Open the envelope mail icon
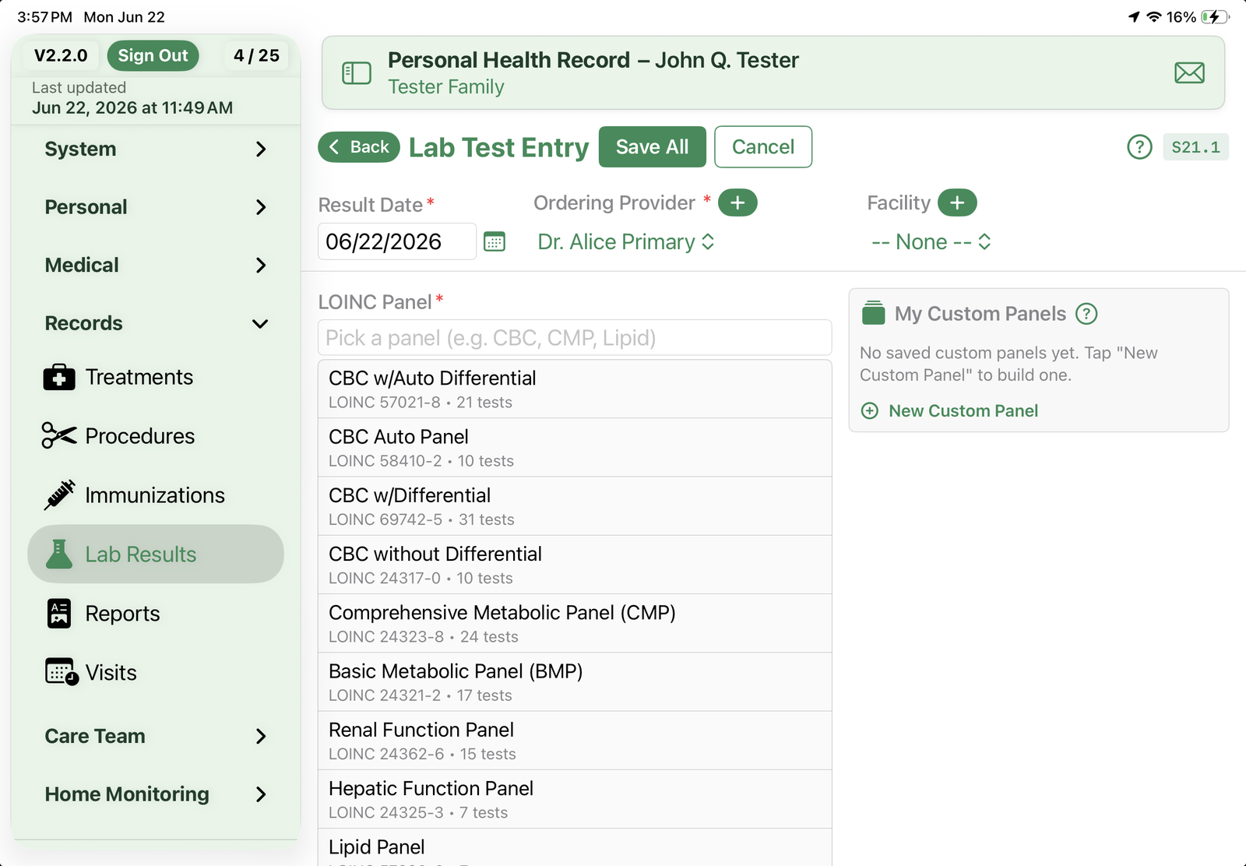The height and width of the screenshot is (866, 1246). [x=1189, y=73]
